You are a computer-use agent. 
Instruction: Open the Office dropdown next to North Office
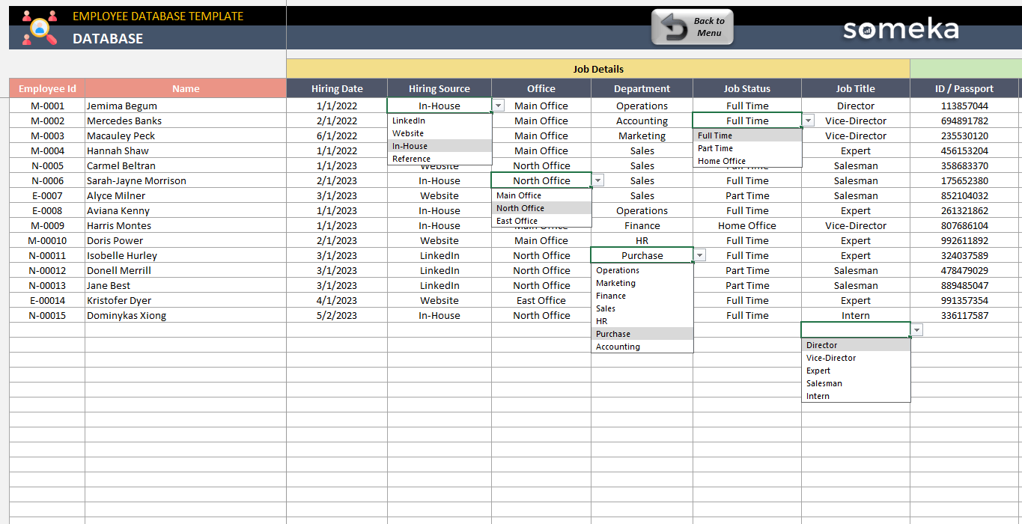click(x=597, y=180)
